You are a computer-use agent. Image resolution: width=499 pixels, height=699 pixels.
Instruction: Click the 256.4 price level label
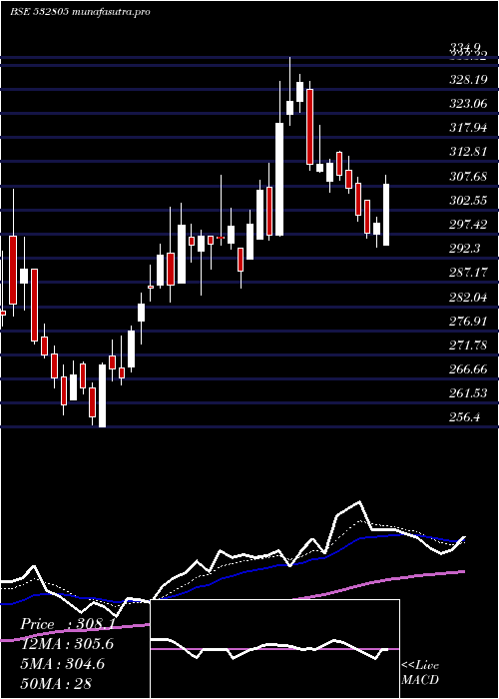(465, 417)
